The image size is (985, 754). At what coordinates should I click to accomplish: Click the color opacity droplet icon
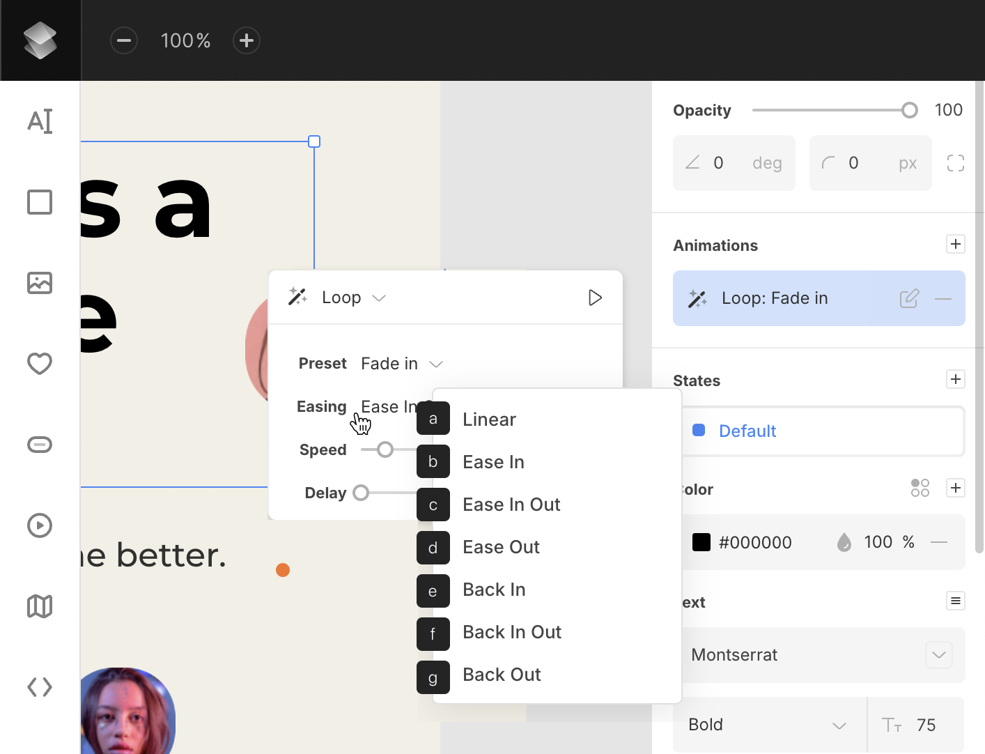pos(844,542)
